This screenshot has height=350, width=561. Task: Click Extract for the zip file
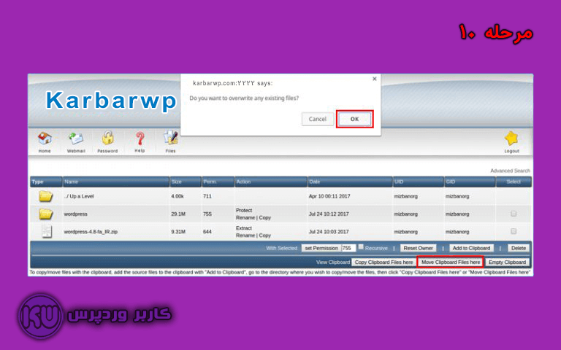244,228
